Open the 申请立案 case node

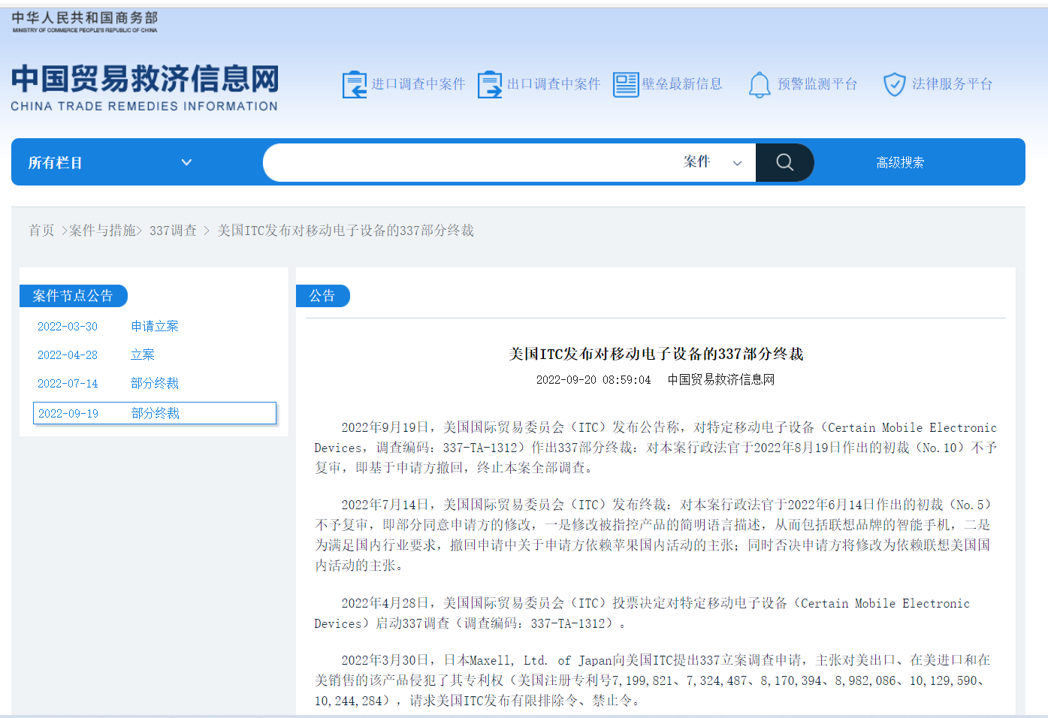coord(155,326)
